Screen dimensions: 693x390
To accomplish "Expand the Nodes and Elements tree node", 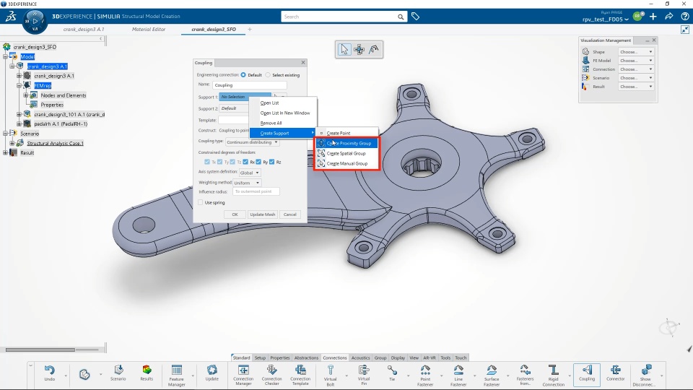I will (x=26, y=95).
